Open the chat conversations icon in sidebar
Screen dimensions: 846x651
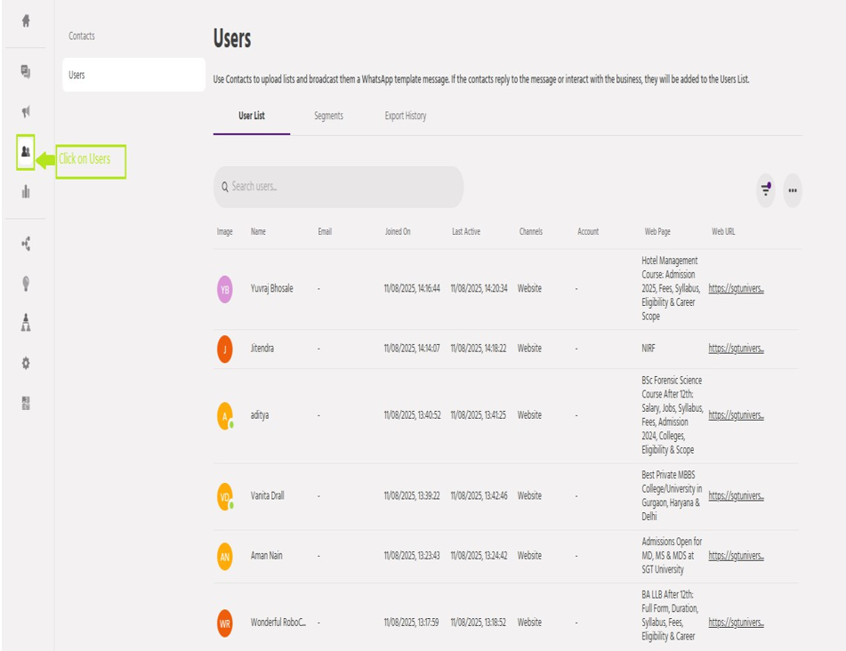[x=26, y=72]
